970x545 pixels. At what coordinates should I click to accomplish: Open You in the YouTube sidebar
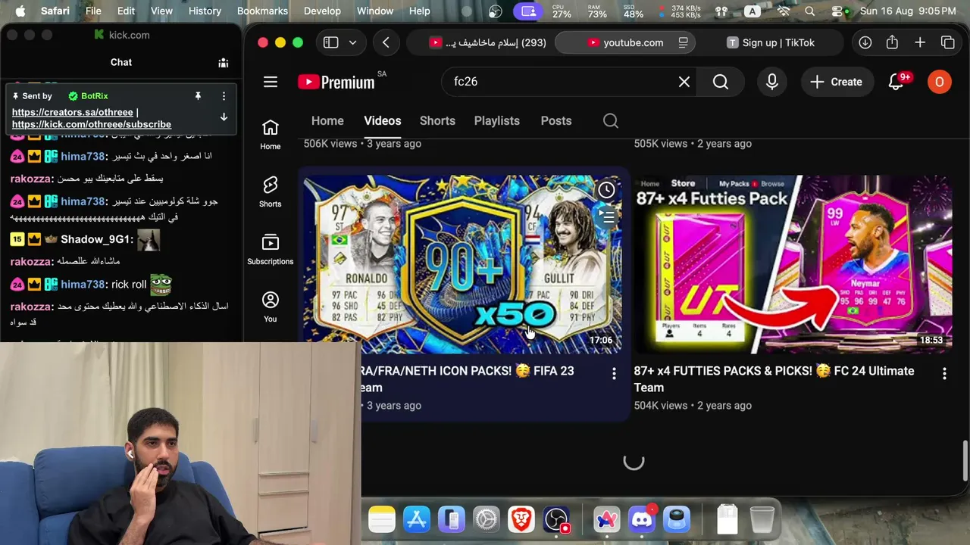pyautogui.click(x=271, y=307)
